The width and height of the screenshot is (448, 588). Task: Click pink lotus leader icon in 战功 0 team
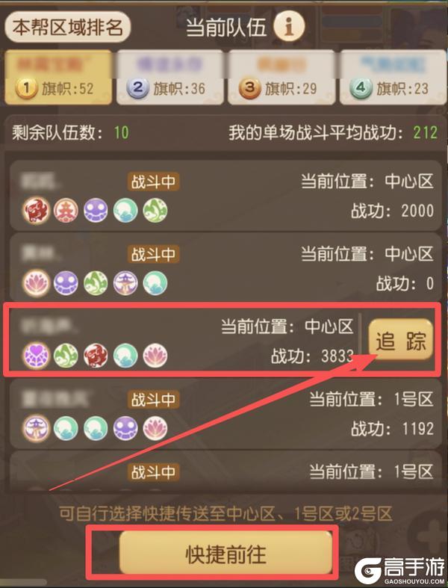pyautogui.click(x=36, y=282)
